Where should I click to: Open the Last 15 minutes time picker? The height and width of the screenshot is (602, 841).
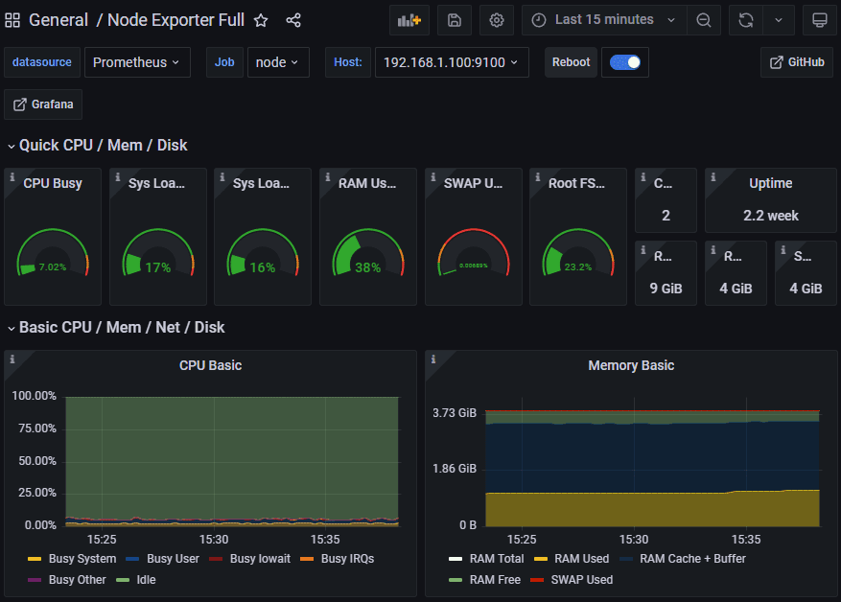click(x=604, y=20)
